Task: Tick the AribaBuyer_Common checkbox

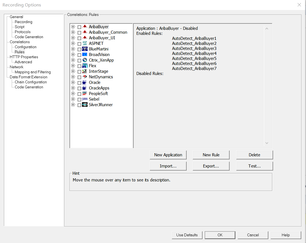Action: tap(79, 33)
